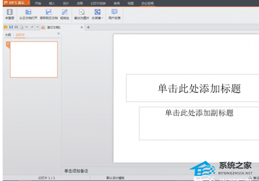
Task: Expand the quick access toolbar customize arrow
Action: tap(38, 27)
